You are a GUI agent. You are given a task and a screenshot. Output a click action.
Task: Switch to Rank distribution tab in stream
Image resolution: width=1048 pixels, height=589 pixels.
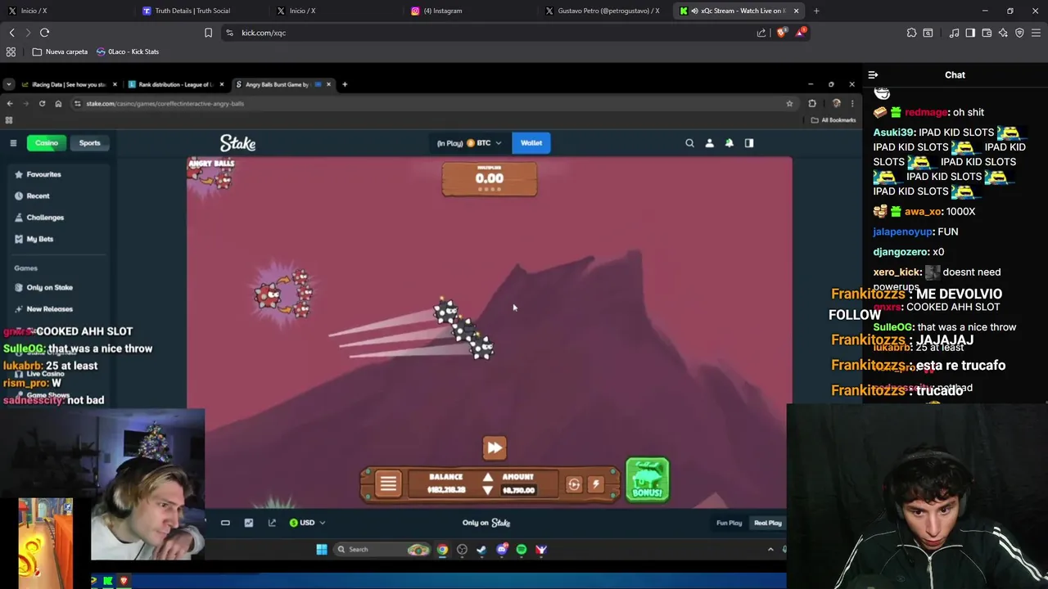click(175, 84)
